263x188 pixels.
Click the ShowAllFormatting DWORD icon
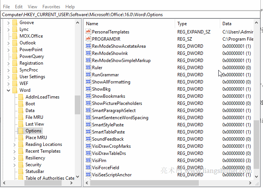pos(88,82)
